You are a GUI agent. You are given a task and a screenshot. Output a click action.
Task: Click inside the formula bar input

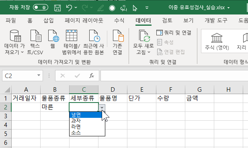[x=174, y=76]
